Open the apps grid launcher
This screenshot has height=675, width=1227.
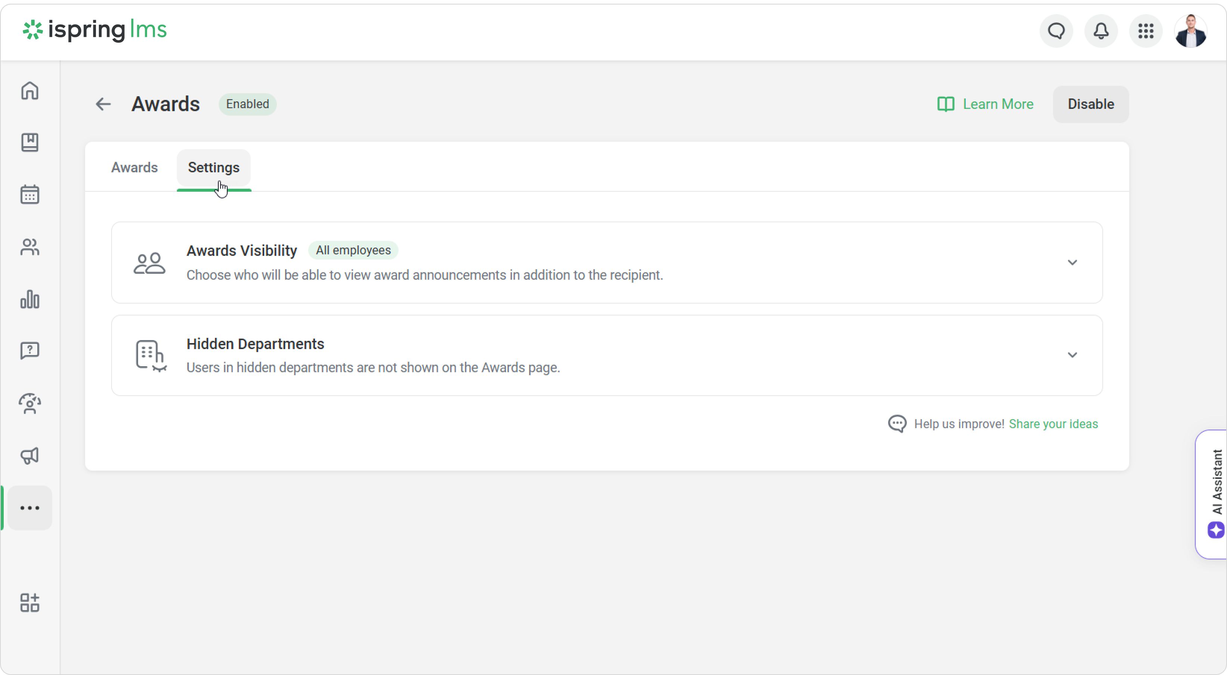tap(1146, 31)
